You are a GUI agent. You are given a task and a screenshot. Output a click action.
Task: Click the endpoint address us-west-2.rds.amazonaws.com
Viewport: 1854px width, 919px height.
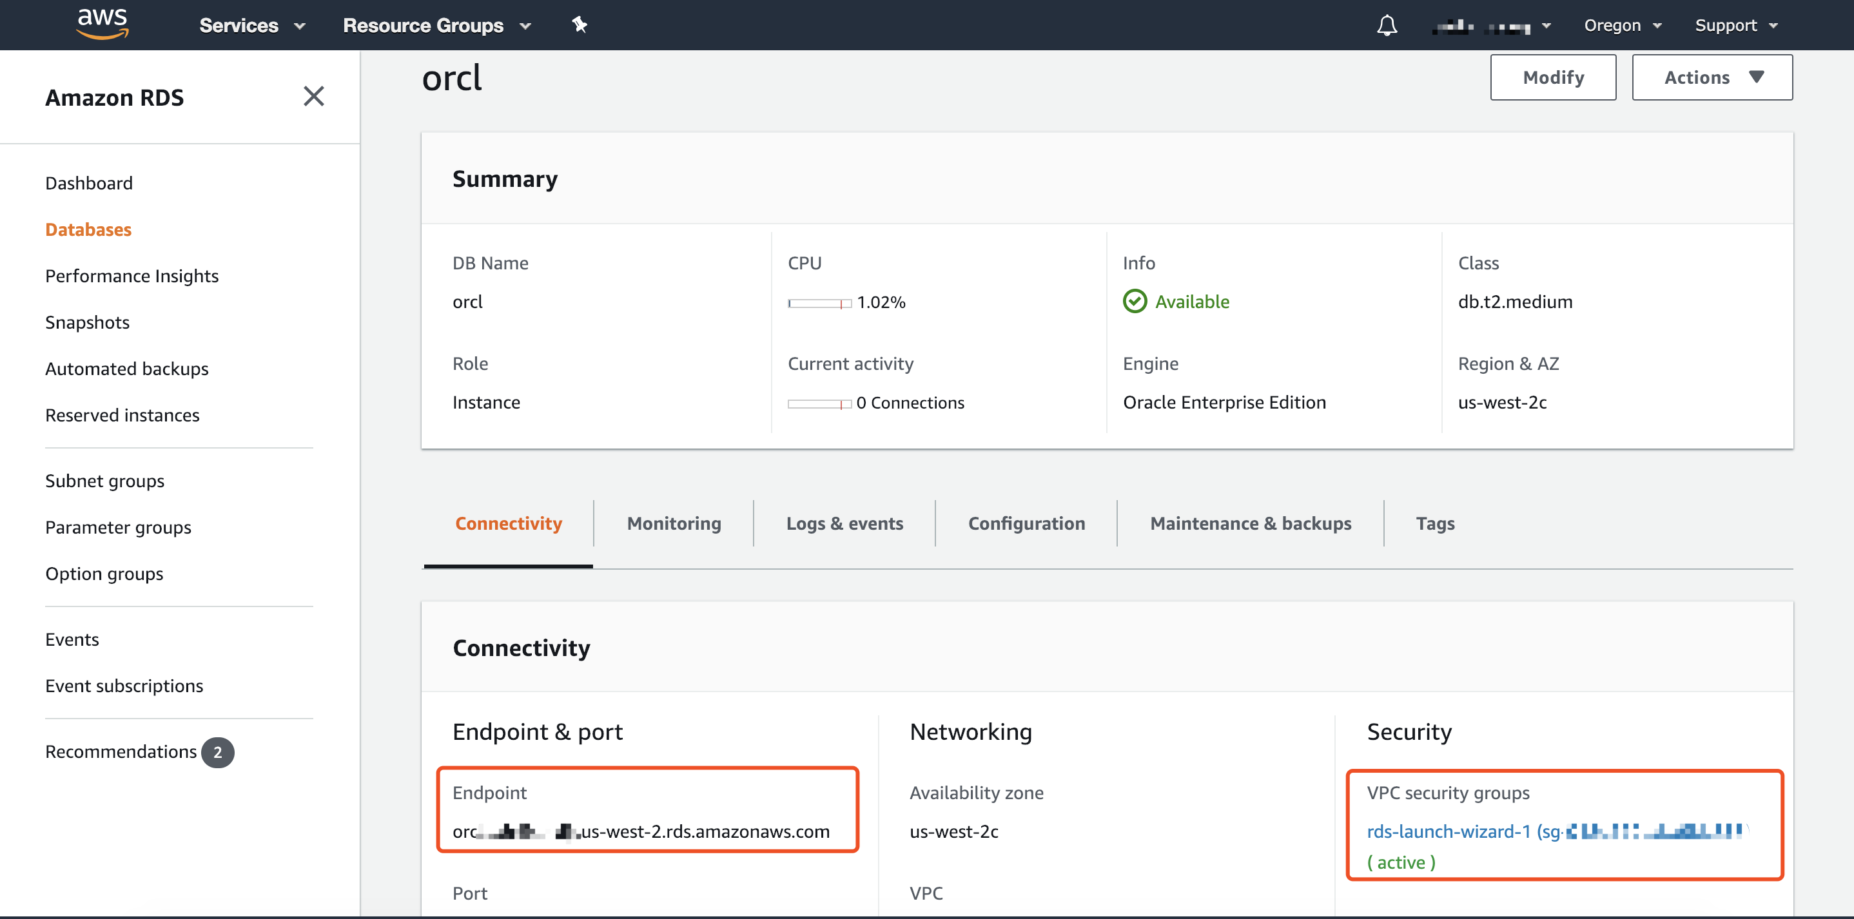[x=641, y=831]
